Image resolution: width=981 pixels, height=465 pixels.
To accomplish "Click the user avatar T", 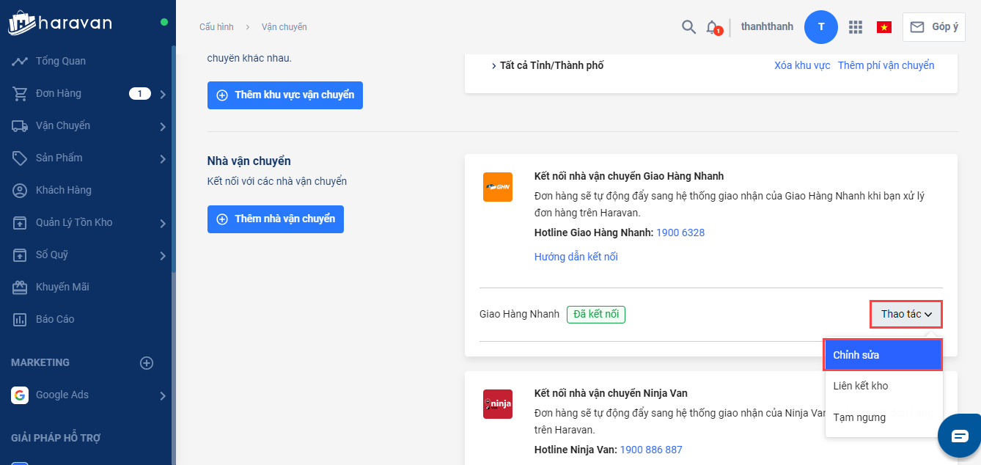I will click(x=821, y=27).
